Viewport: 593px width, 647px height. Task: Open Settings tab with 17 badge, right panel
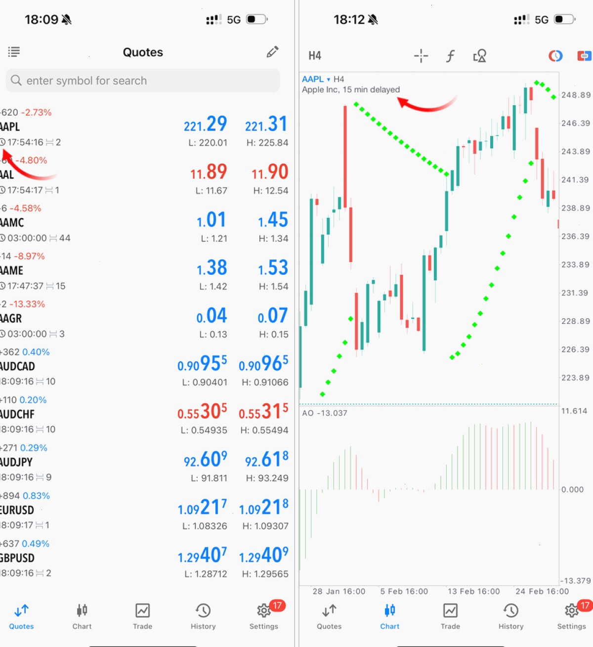[572, 615]
